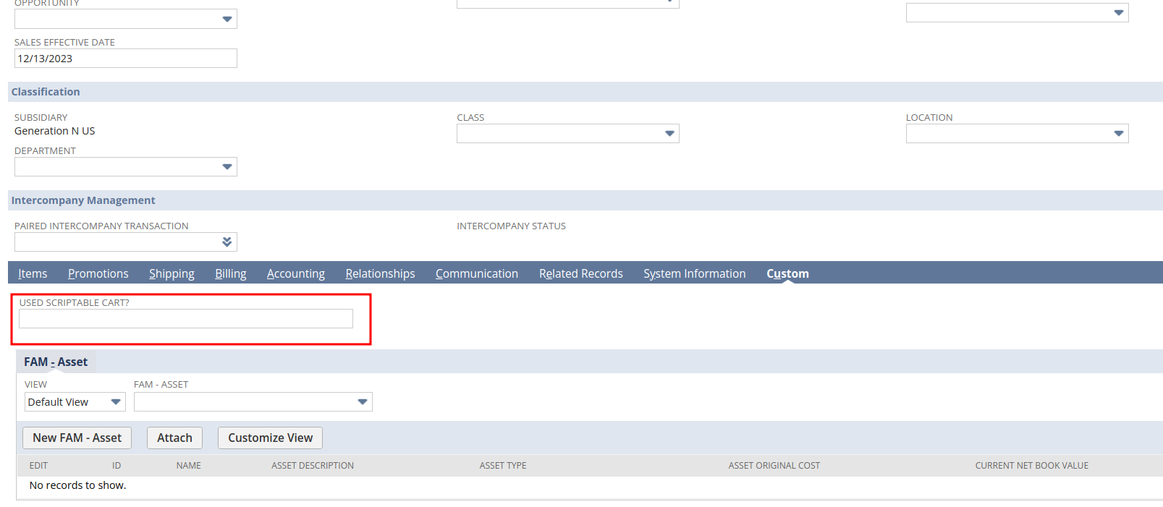Open the Promotions tab
1163x507 pixels.
click(x=98, y=273)
